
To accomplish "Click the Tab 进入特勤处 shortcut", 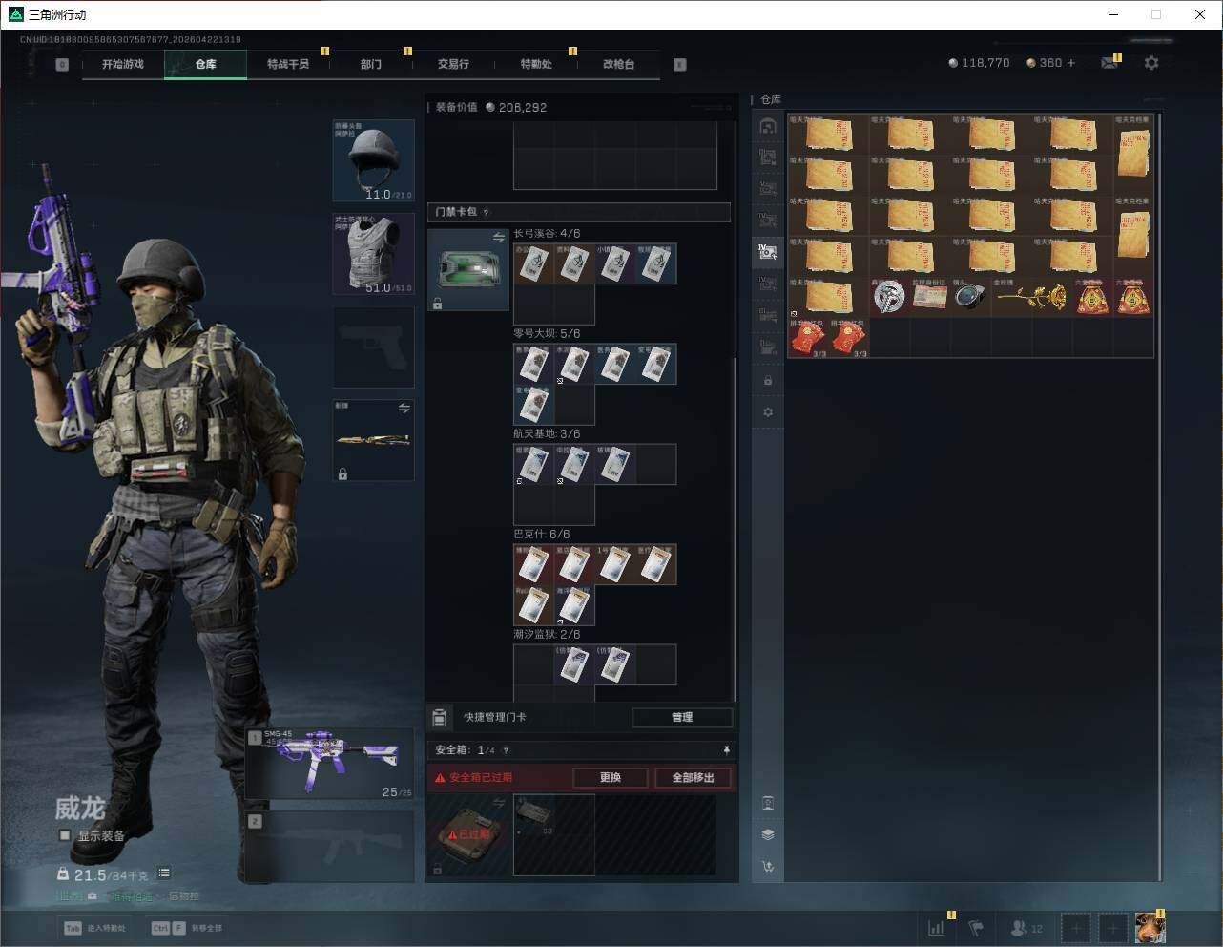I will click(x=94, y=928).
